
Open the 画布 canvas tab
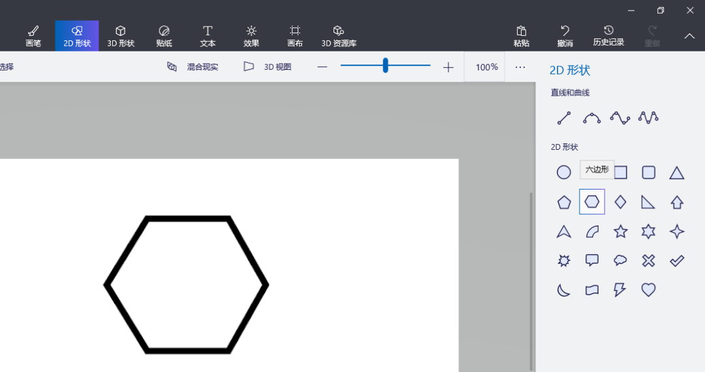[x=295, y=36]
